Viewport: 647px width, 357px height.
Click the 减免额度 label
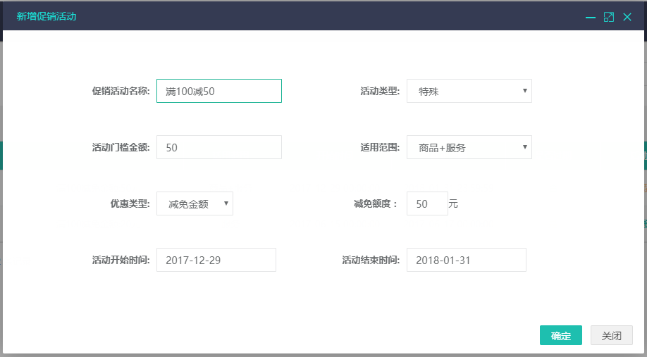[376, 203]
